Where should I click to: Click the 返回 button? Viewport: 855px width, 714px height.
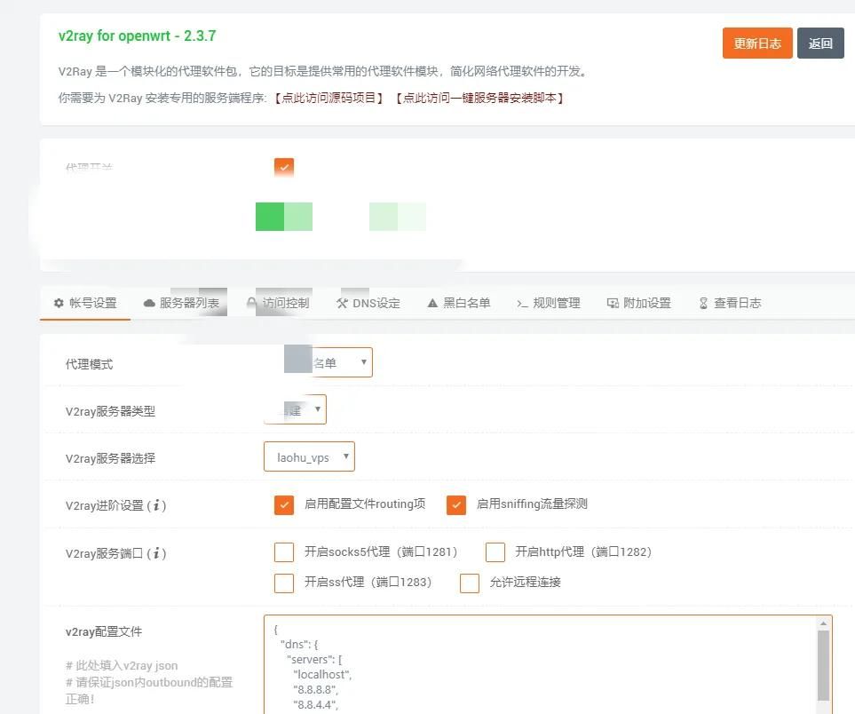pyautogui.click(x=820, y=44)
